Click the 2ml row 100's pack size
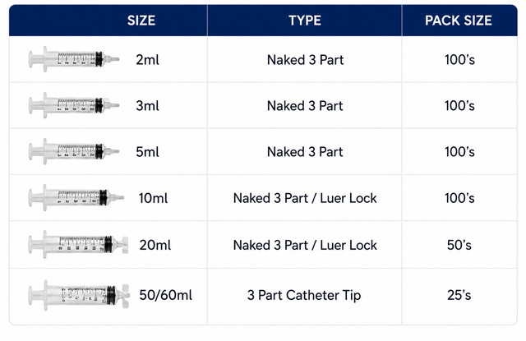This screenshot has width=526, height=341. (459, 60)
